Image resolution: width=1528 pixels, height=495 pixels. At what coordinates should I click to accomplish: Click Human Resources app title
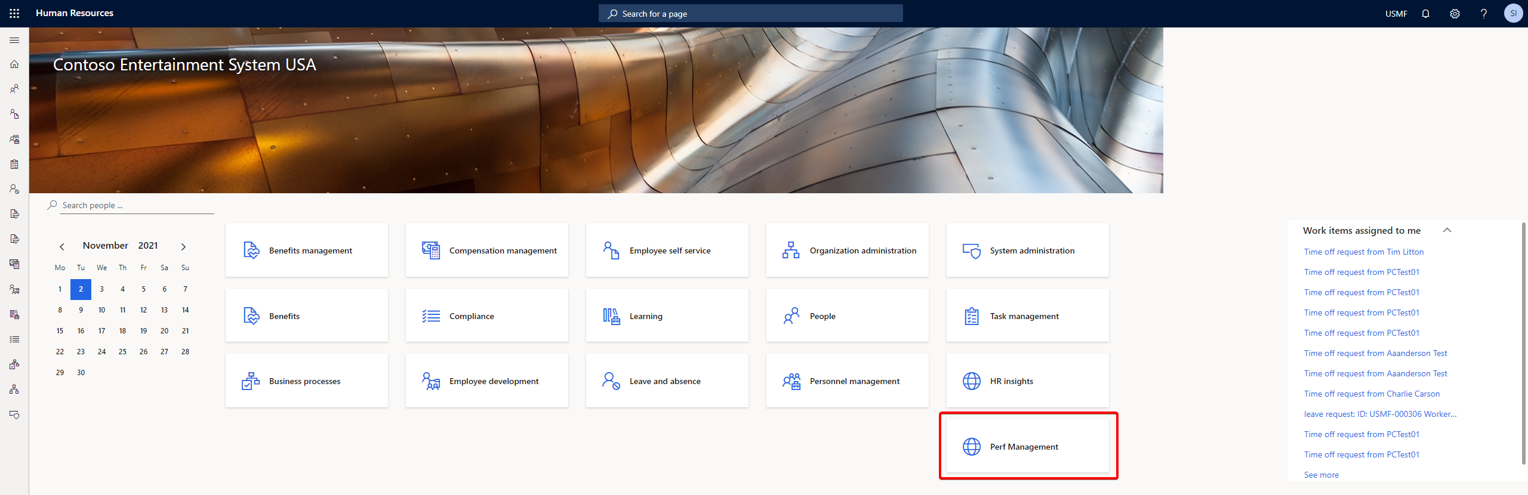point(75,13)
